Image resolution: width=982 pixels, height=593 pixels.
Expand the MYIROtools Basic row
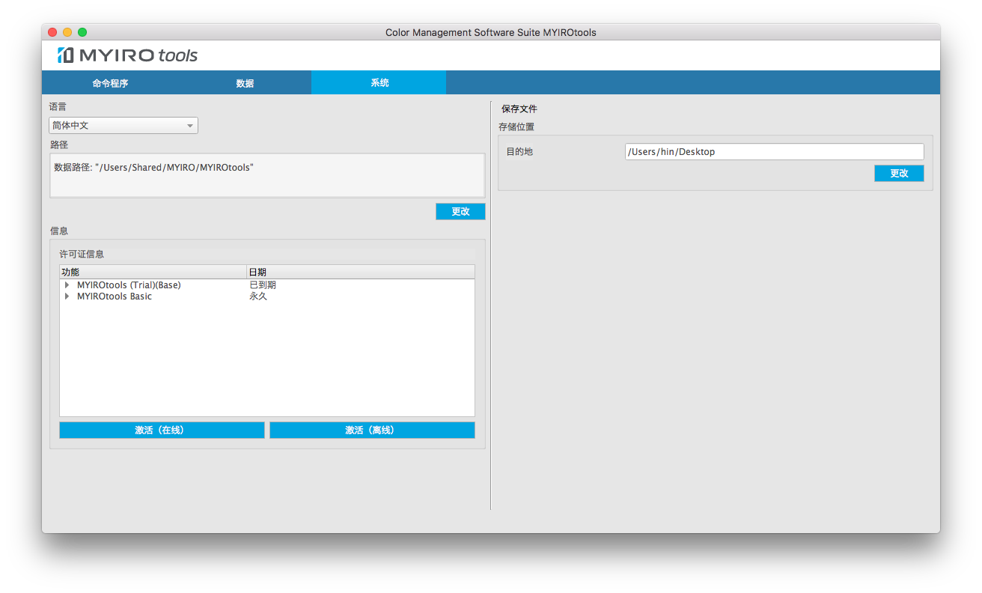coord(67,296)
